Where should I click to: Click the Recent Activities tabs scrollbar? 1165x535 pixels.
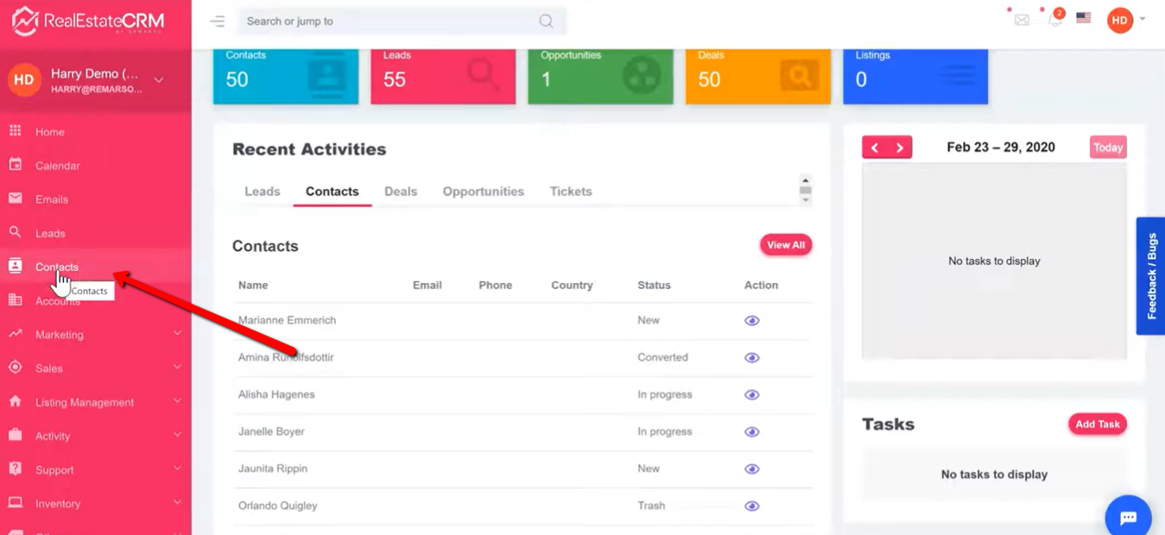coord(805,191)
